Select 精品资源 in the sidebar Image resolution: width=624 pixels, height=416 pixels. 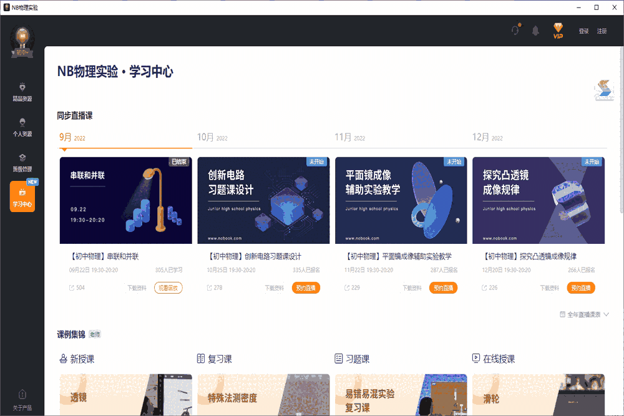coord(22,91)
